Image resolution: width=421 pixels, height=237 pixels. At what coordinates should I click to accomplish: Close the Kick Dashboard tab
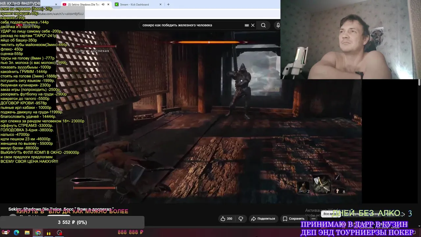coord(161,5)
